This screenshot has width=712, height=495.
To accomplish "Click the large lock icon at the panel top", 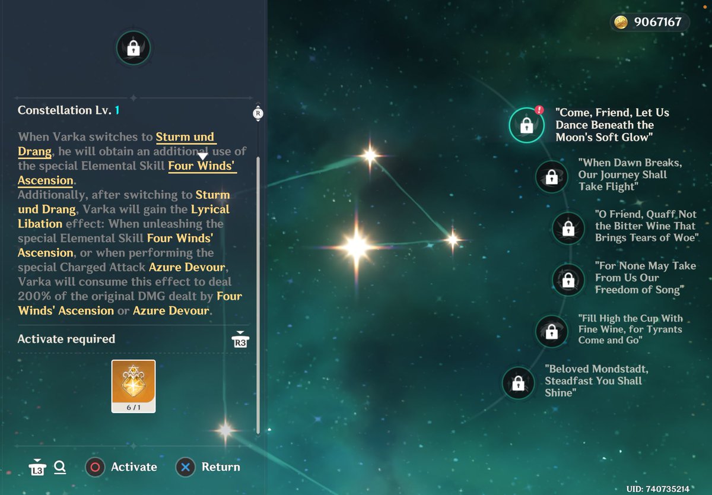I will (x=133, y=48).
